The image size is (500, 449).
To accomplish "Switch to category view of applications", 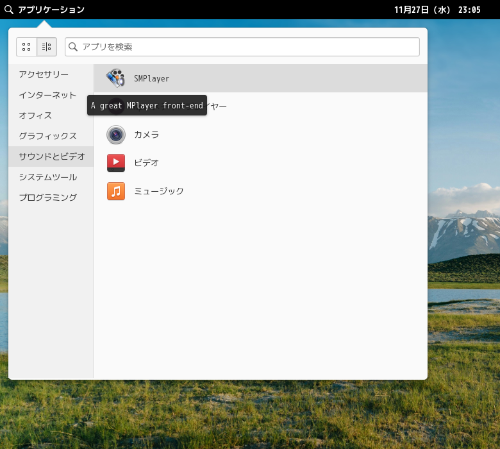I will (x=47, y=47).
